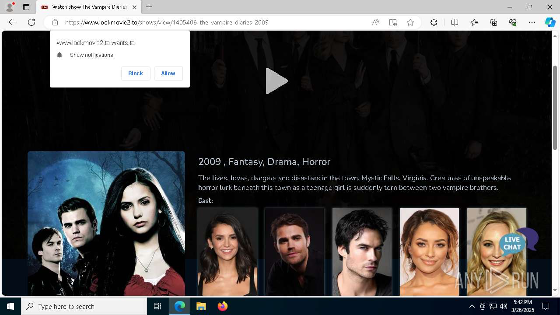Open third cast member photo

[362, 252]
